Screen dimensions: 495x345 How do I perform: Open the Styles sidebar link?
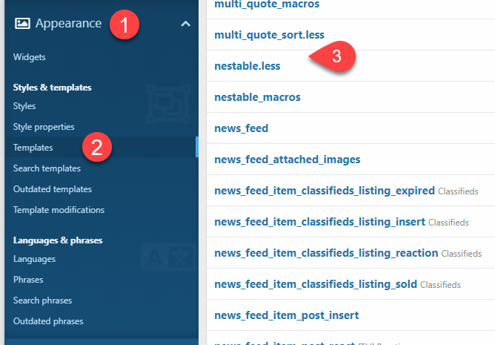tap(24, 106)
